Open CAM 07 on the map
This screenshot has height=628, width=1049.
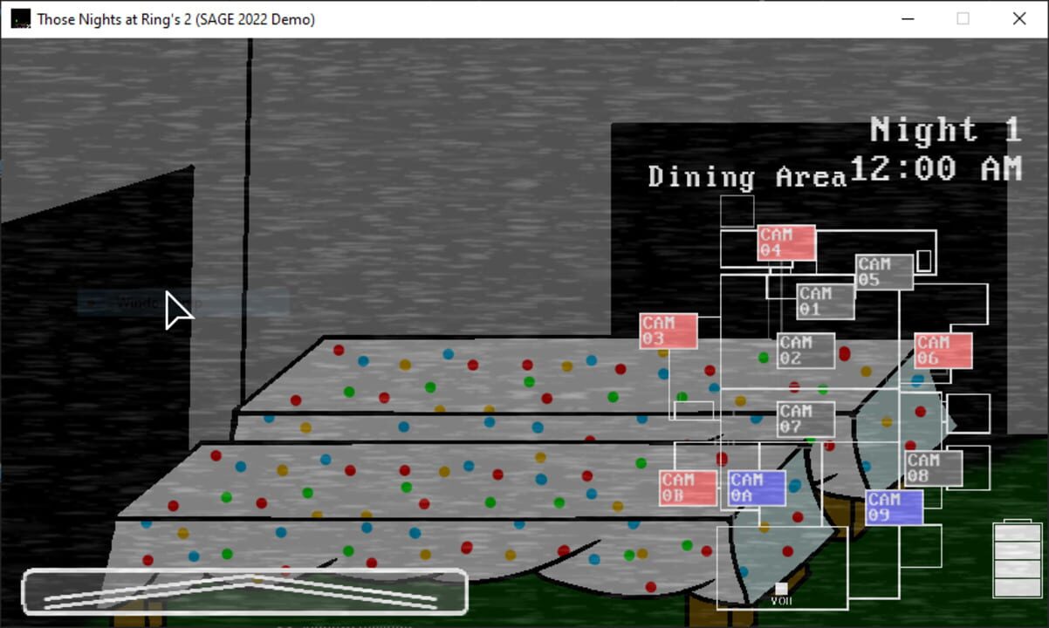806,419
